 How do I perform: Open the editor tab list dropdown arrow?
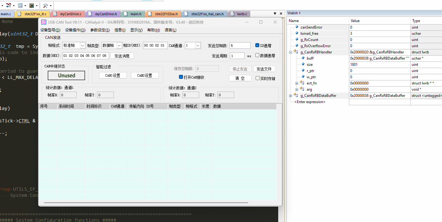click(x=275, y=14)
